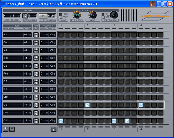The width and height of the screenshot is (174, 138).
Task: Mute the Bb2 row
Action: [x=36, y=41]
